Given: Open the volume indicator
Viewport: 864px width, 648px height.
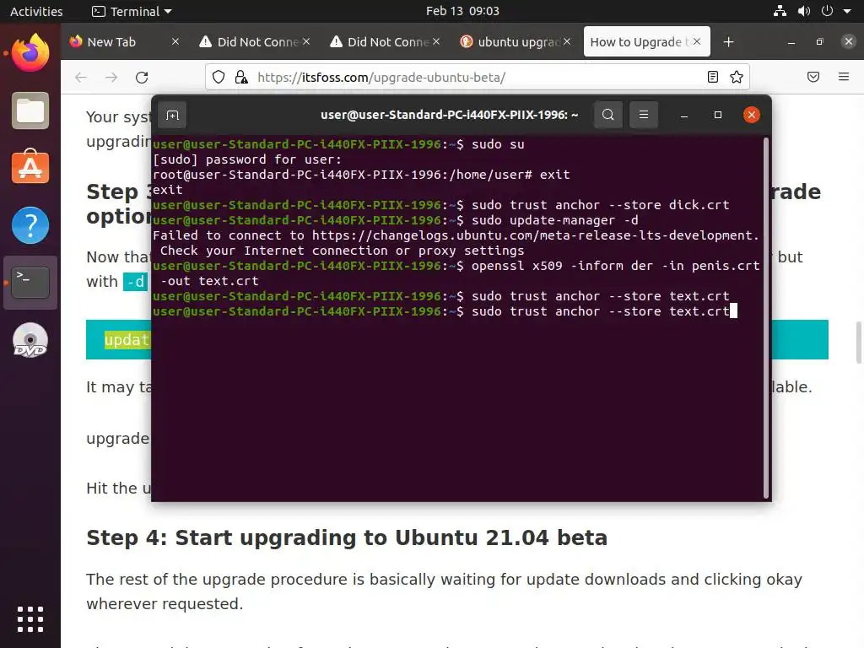Looking at the screenshot, I should pos(804,11).
